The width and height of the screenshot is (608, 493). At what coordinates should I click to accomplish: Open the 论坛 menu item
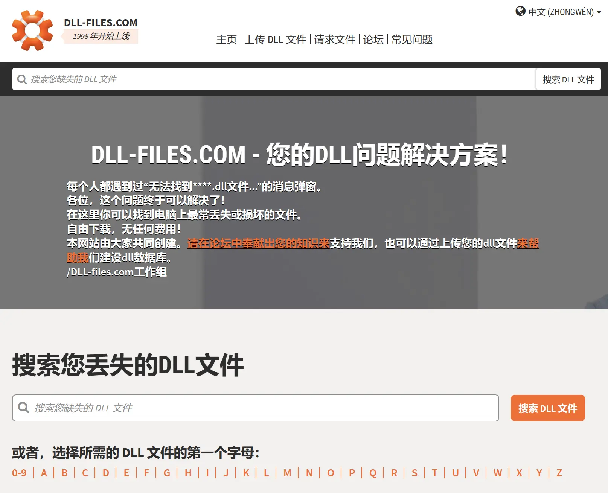pyautogui.click(x=373, y=40)
